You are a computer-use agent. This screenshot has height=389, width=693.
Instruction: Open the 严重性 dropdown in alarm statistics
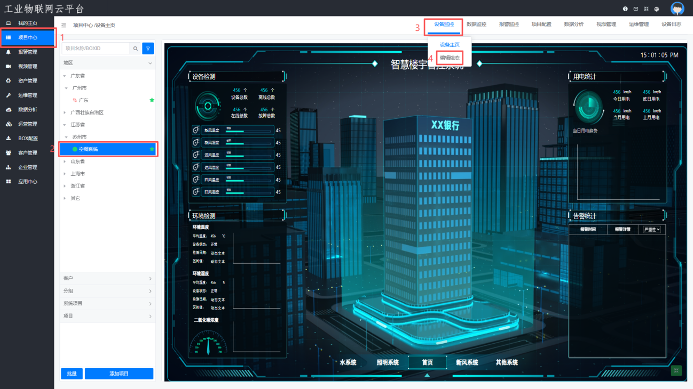(x=652, y=230)
